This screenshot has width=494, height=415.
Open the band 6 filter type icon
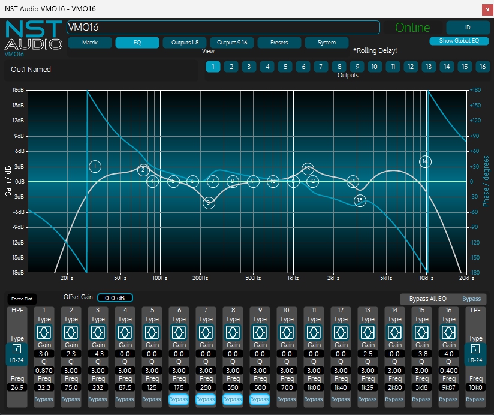[x=179, y=332]
